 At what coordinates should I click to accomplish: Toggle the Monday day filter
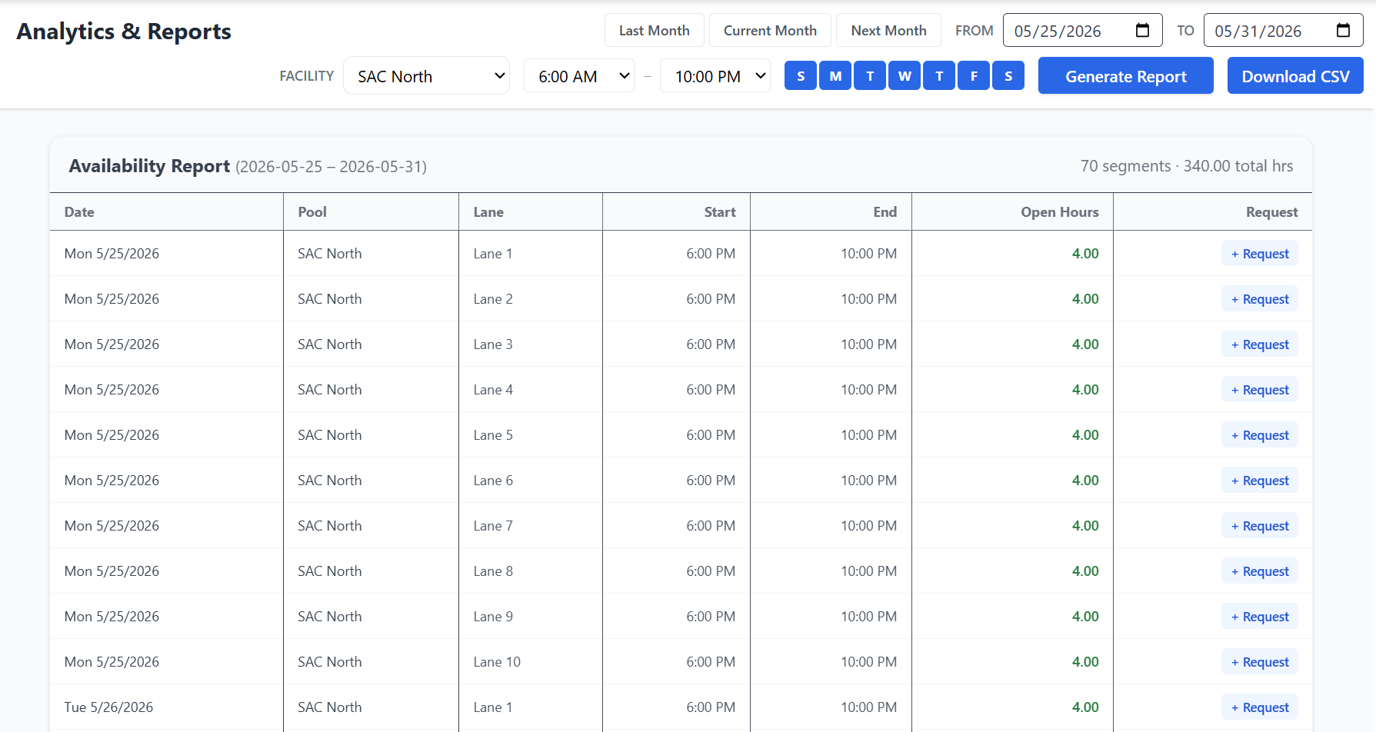coord(835,76)
